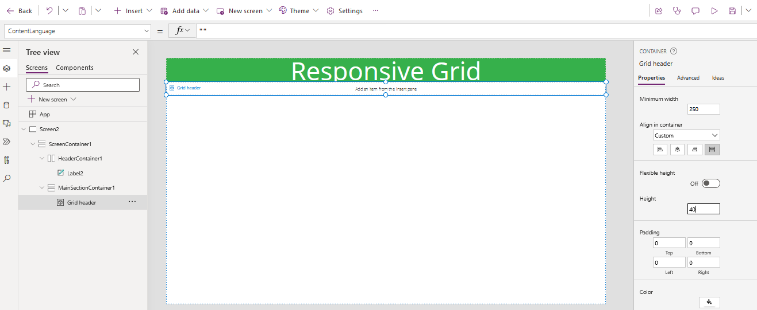Viewport: 757px width, 310px height.
Task: Toggle the Flexible height switch
Action: 710,183
